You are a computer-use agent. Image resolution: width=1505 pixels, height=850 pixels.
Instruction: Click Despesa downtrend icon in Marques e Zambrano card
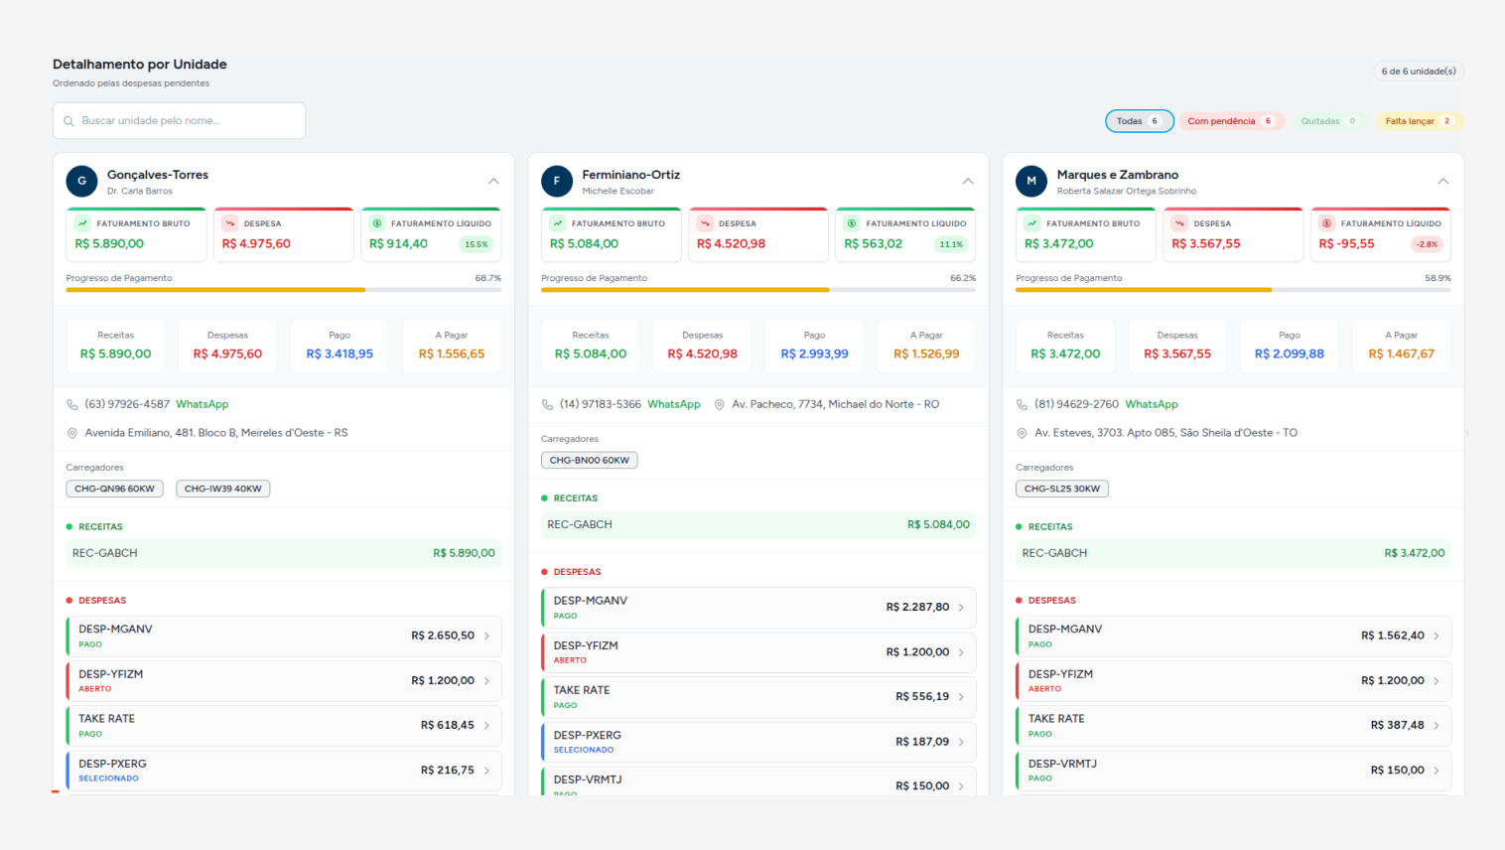pos(1179,223)
